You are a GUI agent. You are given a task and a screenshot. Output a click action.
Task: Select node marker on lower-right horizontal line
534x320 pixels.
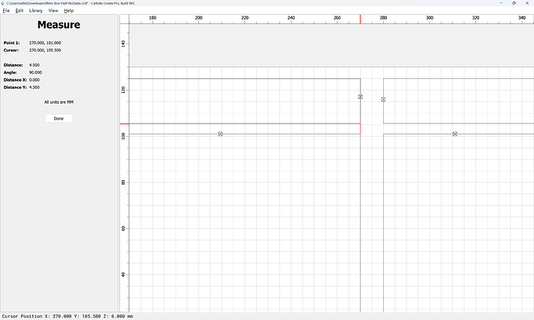(x=454, y=134)
